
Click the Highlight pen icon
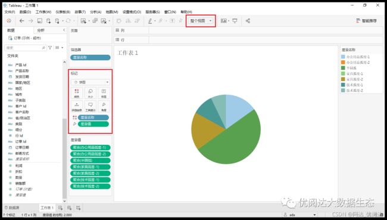150,21
